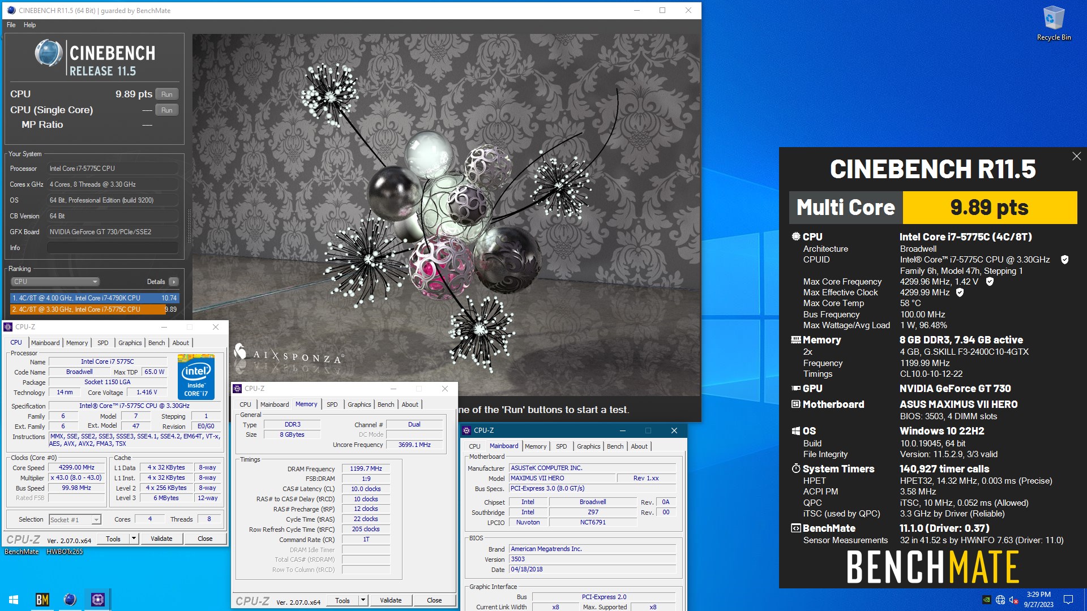Viewport: 1087px width, 611px height.
Task: Switch to CPU-Z via taskbar icon
Action: pyautogui.click(x=97, y=599)
